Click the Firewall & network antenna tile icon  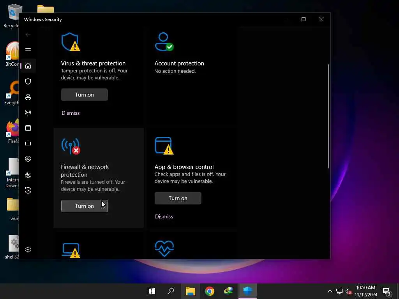(x=71, y=146)
